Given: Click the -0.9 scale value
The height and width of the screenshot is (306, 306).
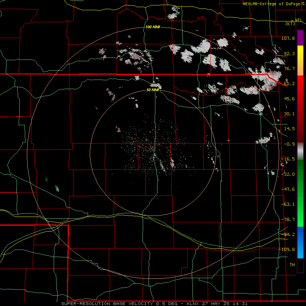Looking at the screenshot, I should tap(289, 144).
